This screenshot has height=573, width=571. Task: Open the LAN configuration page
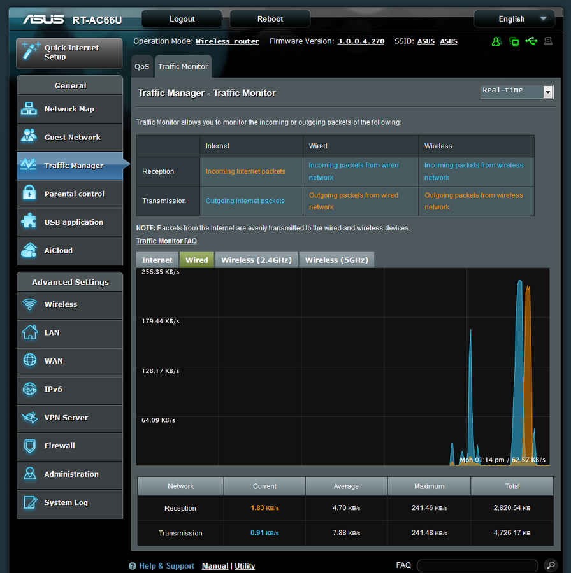70,333
